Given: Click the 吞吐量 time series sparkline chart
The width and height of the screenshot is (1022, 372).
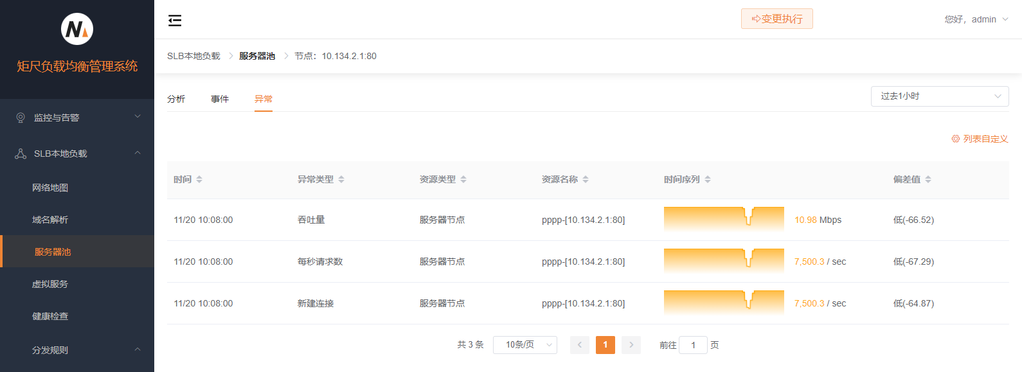Looking at the screenshot, I should [x=724, y=220].
